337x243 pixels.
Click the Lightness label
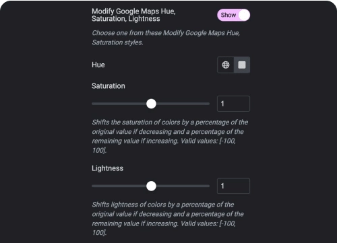pos(107,168)
